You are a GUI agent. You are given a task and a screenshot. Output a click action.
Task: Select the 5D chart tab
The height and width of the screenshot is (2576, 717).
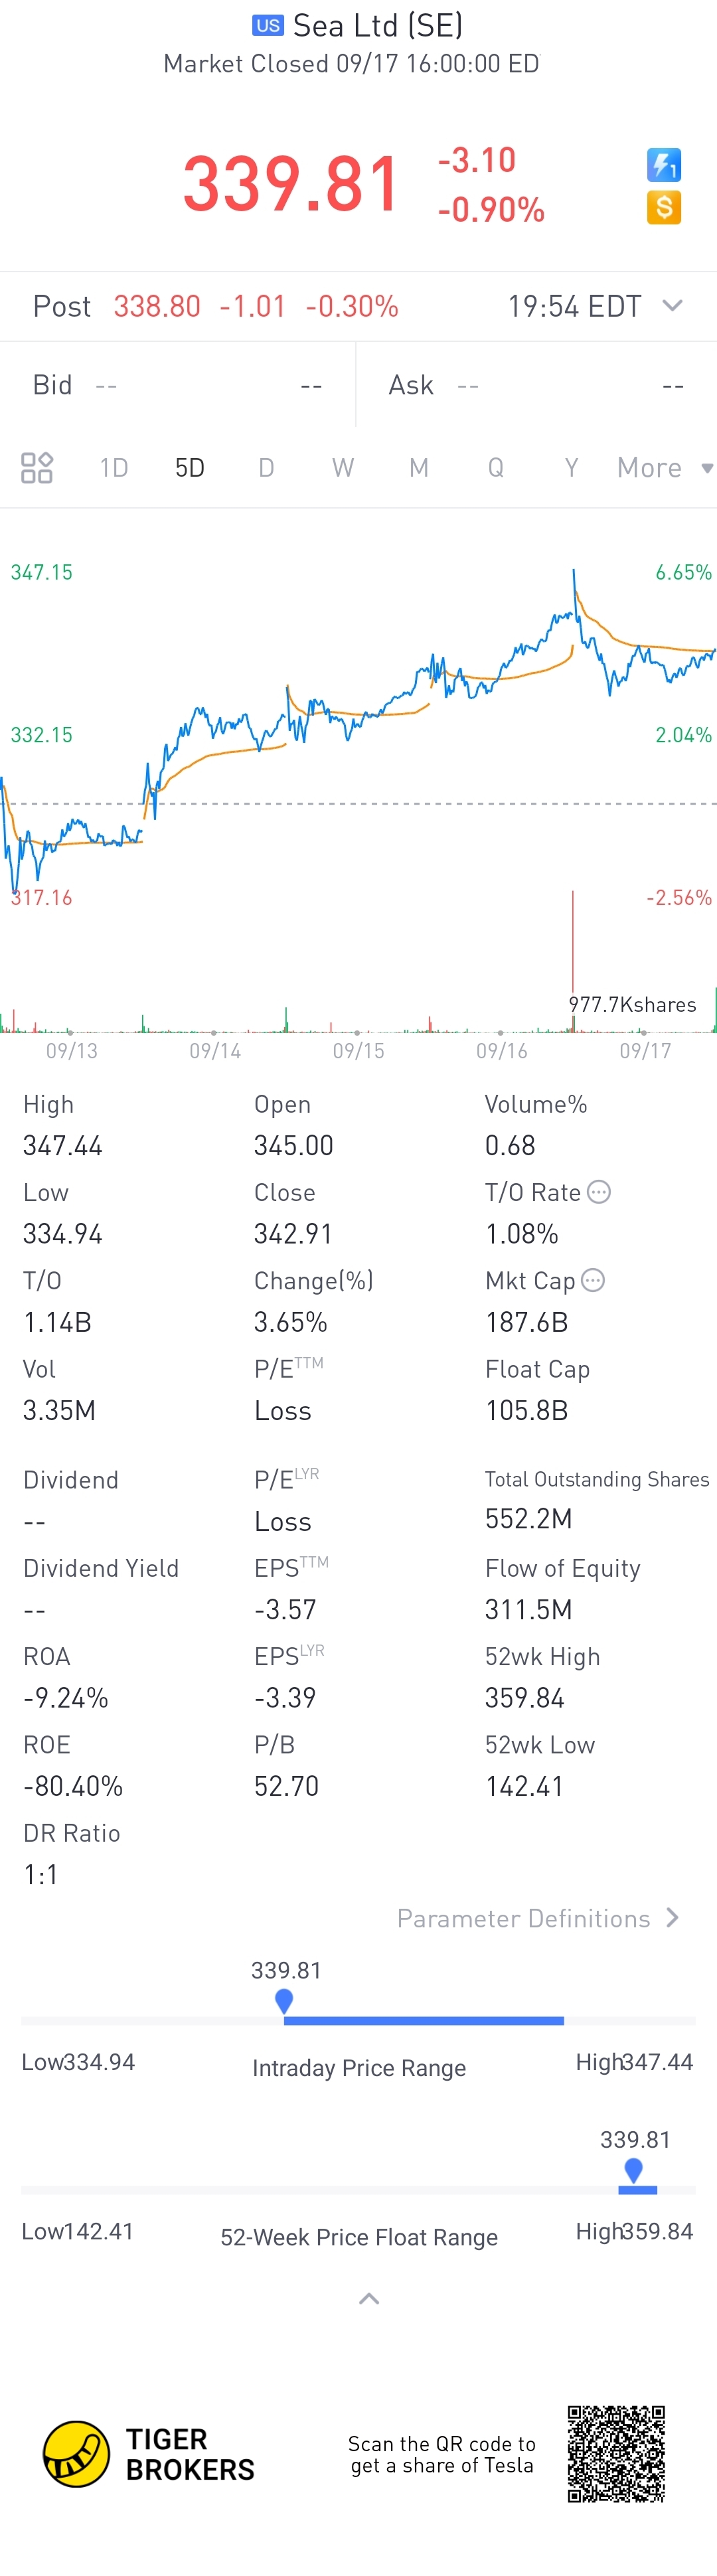(x=190, y=468)
